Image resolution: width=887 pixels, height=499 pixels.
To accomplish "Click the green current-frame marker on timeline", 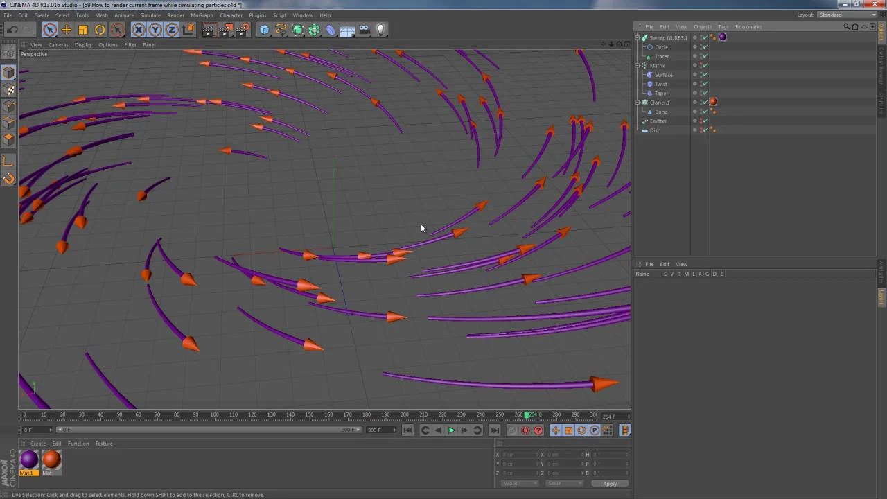I will click(527, 414).
